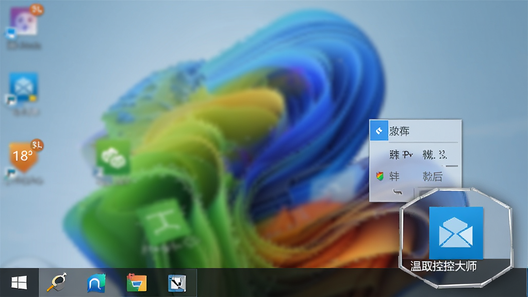528x297 pixels.
Task: Select the purple desktop icon with orange badge
Action: click(24, 21)
